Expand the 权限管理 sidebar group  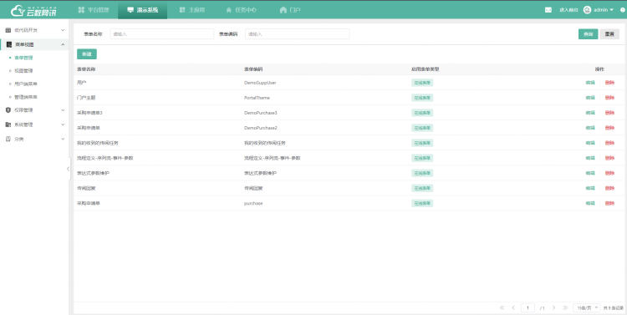[63, 110]
